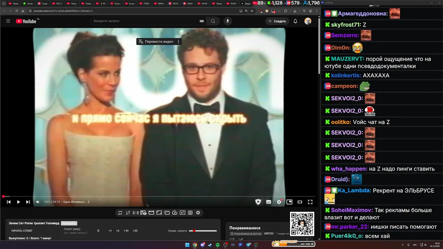Toggle cinema mode clapperboard icon
Image resolution: width=443 pixels, height=249 pixels.
click(151, 213)
